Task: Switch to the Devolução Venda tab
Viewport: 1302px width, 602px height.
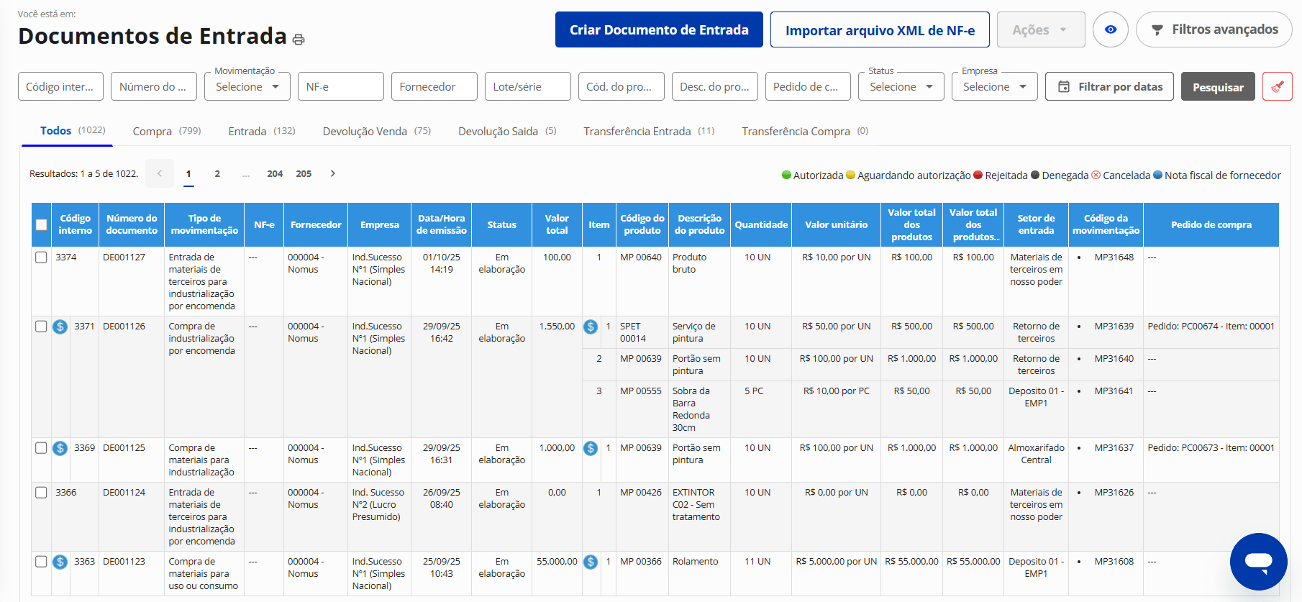Action: [376, 131]
